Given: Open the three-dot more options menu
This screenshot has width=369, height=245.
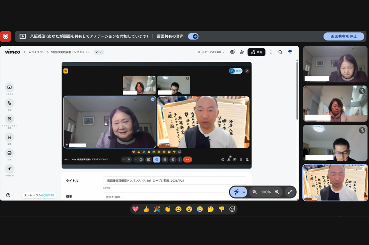Looking at the screenshot, I should (x=271, y=52).
